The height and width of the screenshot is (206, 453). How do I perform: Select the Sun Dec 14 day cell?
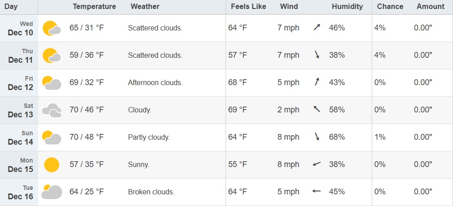pos(20,137)
